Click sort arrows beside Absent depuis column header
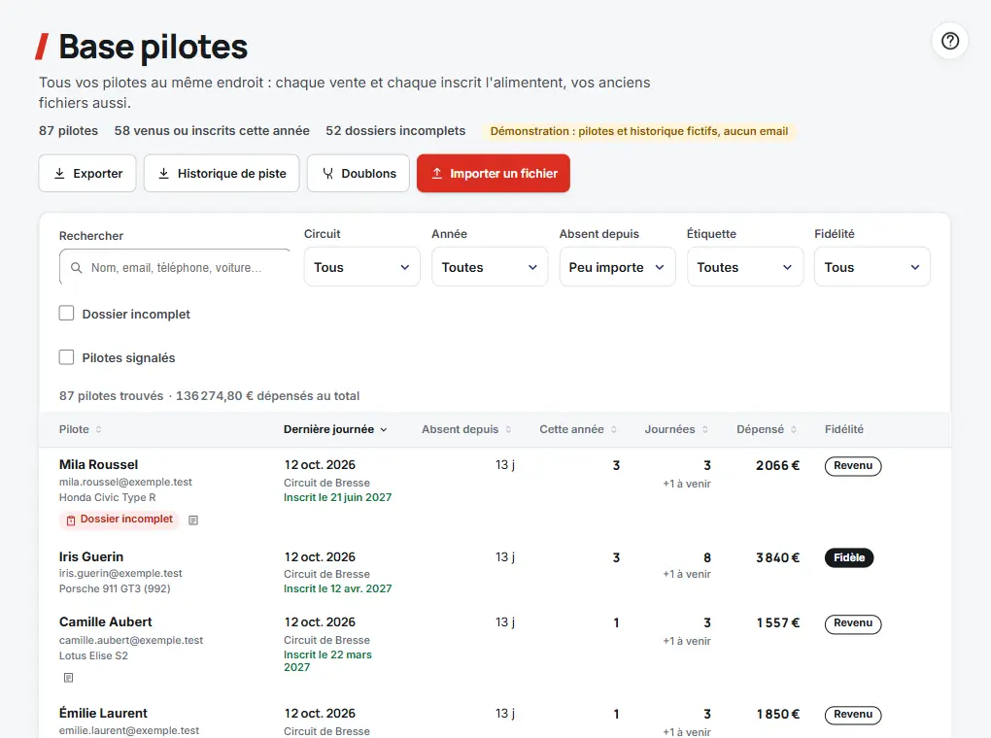Image resolution: width=991 pixels, height=738 pixels. [x=508, y=429]
